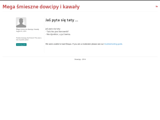Screen dimensions: 160x120
Task: Open the 'dowcipy,joke' teal tag button
Action: click(21, 44)
